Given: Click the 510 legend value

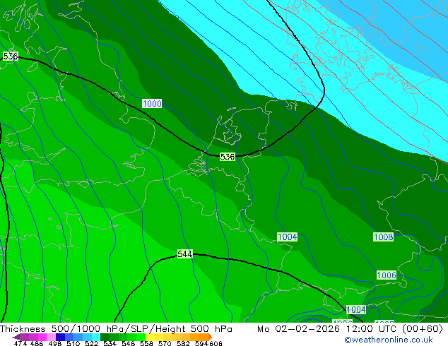Looking at the screenshot, I should [x=73, y=343].
